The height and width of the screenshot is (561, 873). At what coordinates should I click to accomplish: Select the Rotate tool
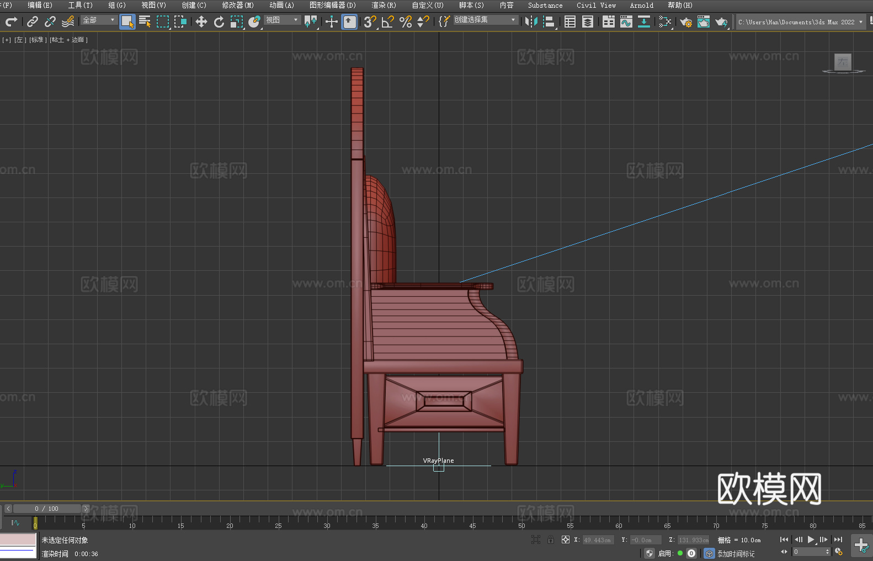tap(219, 22)
